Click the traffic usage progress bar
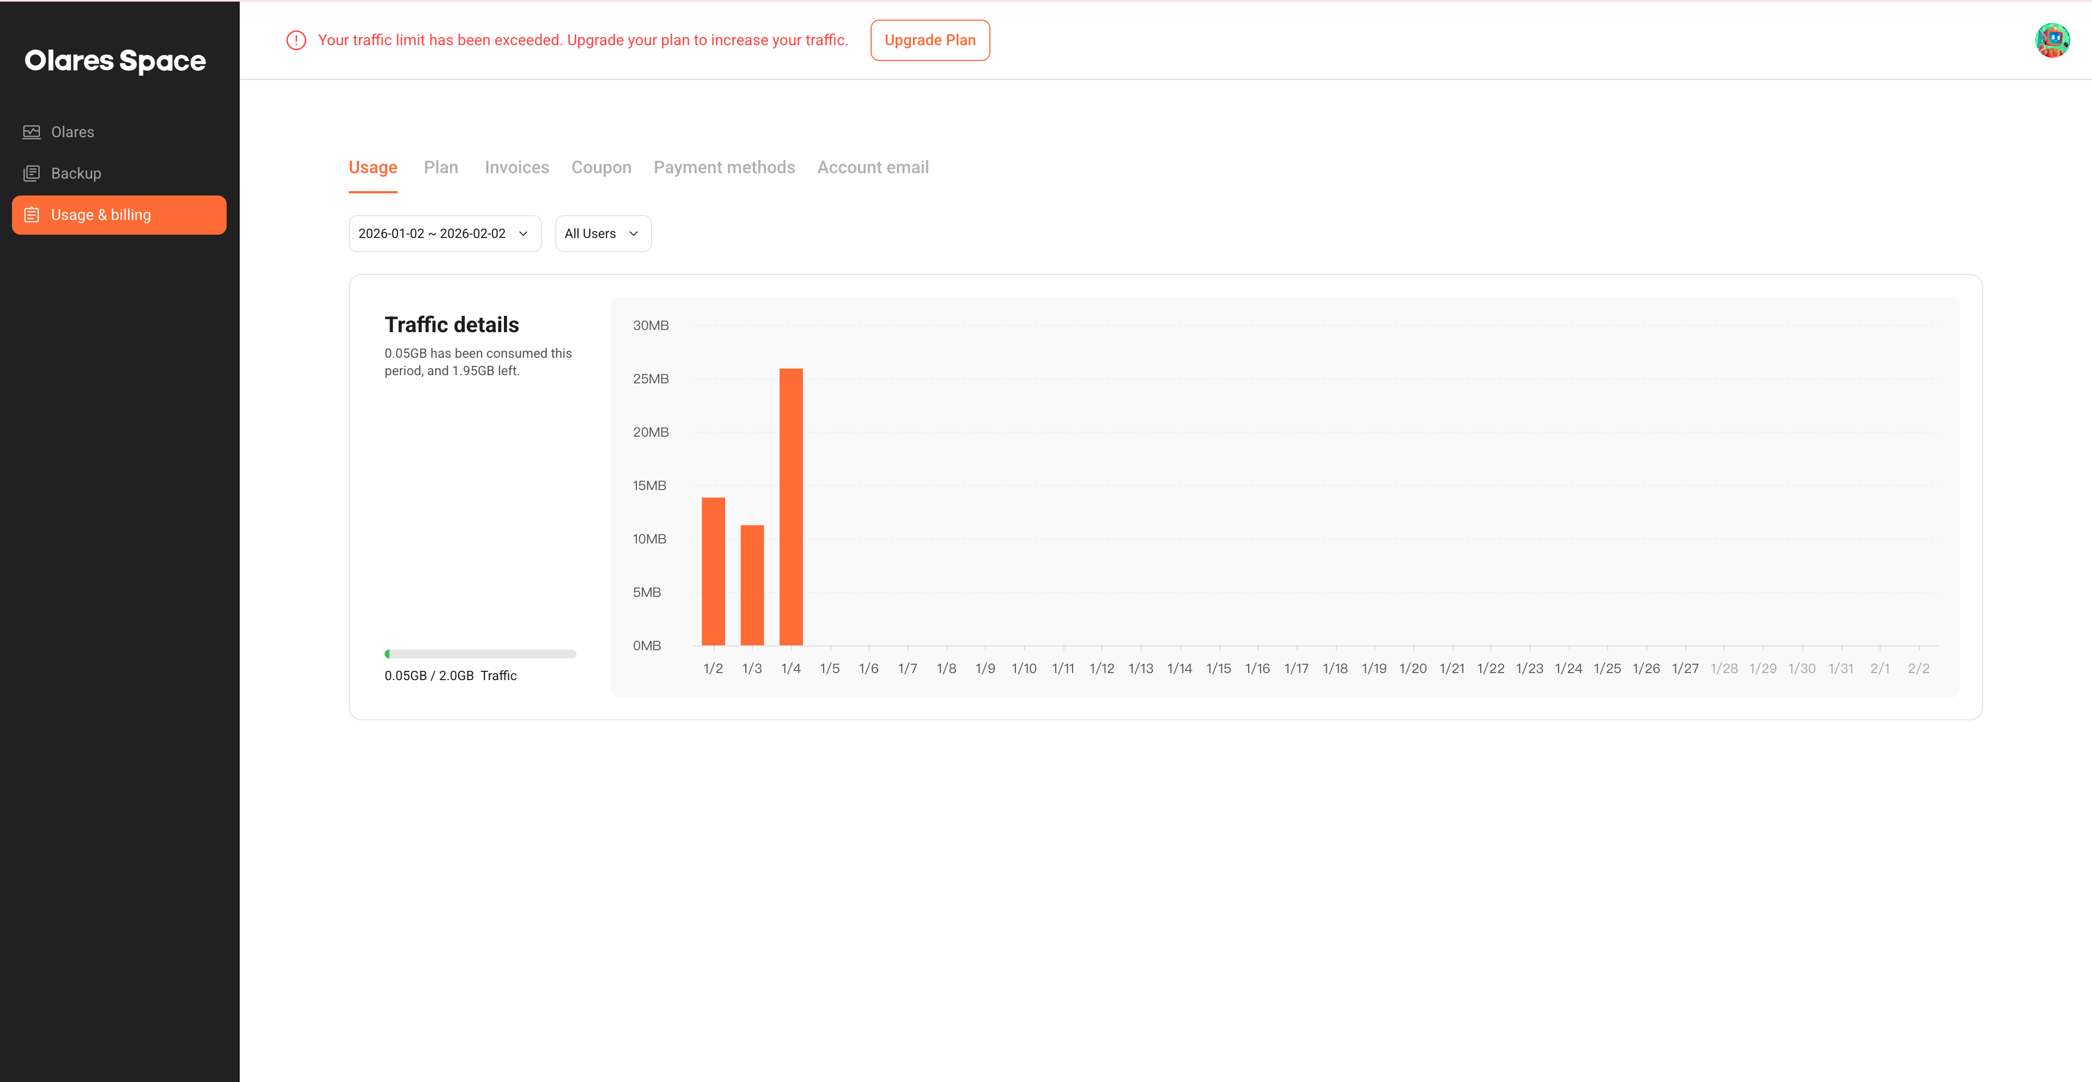2092x1082 pixels. pyautogui.click(x=480, y=653)
